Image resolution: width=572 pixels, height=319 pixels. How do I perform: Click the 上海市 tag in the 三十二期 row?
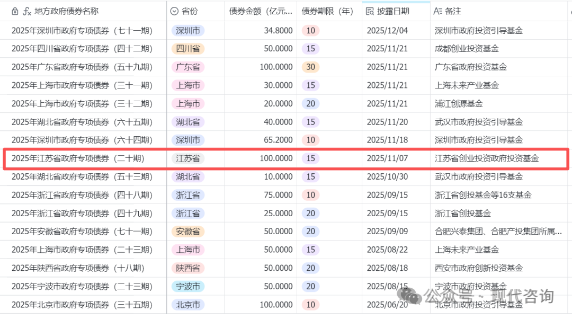pyautogui.click(x=188, y=104)
